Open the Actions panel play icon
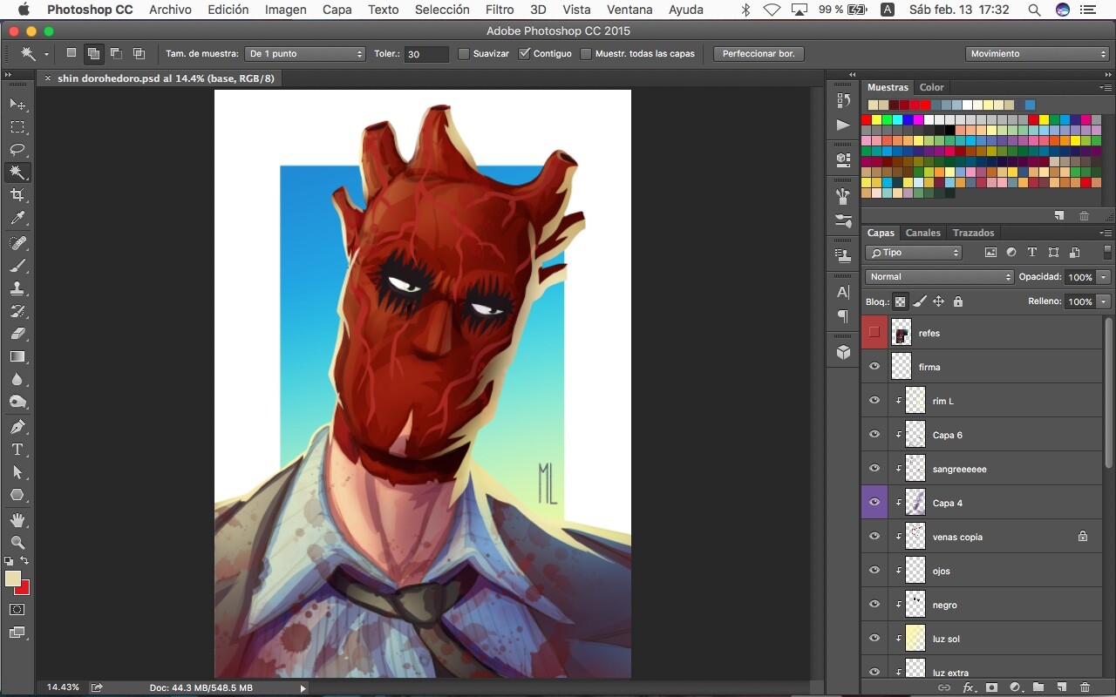 843,125
